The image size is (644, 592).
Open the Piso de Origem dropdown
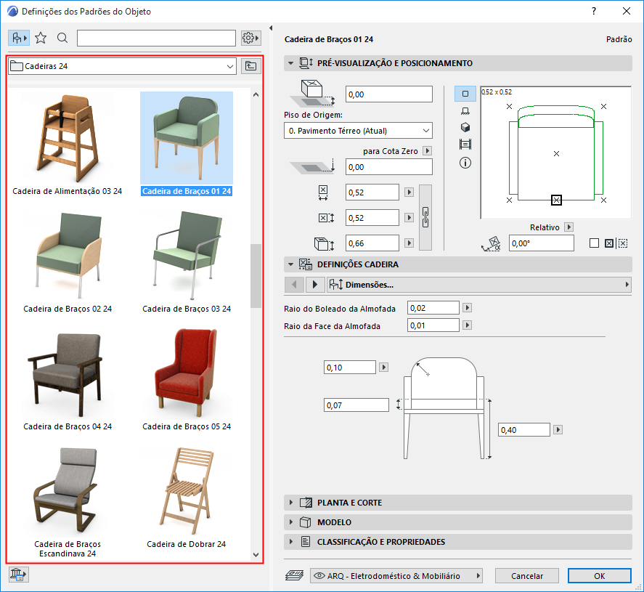[358, 131]
